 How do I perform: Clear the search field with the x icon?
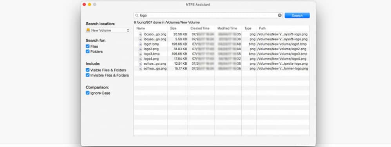coord(279,15)
